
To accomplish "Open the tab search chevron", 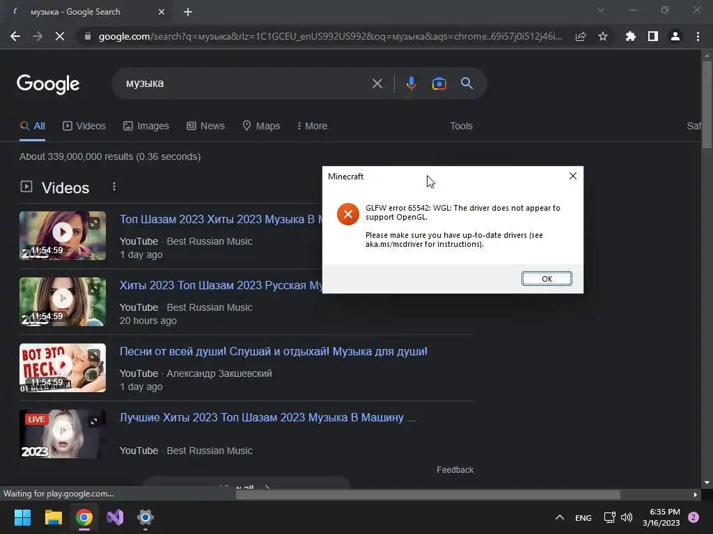I will 601,10.
